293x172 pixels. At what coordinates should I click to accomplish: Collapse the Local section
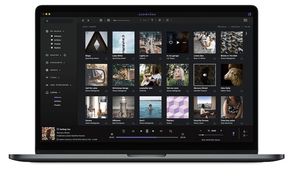[60, 92]
